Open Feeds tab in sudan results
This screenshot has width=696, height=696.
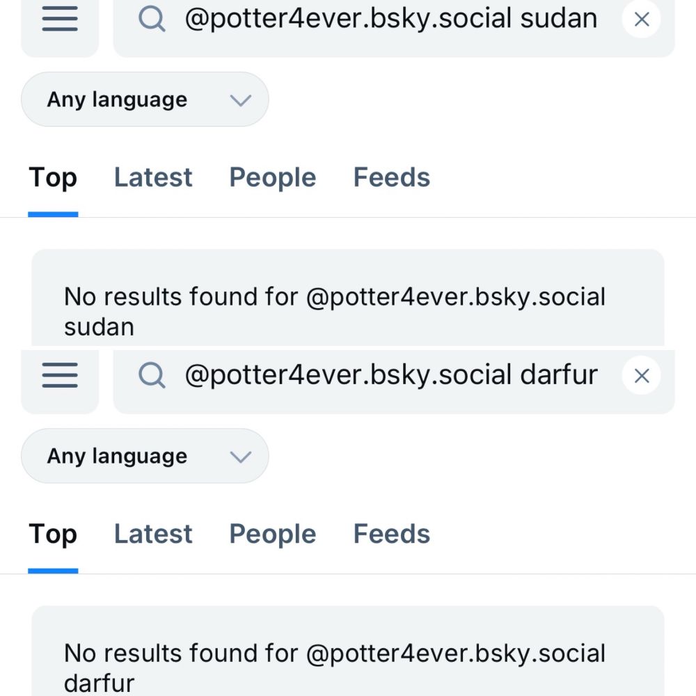click(392, 177)
